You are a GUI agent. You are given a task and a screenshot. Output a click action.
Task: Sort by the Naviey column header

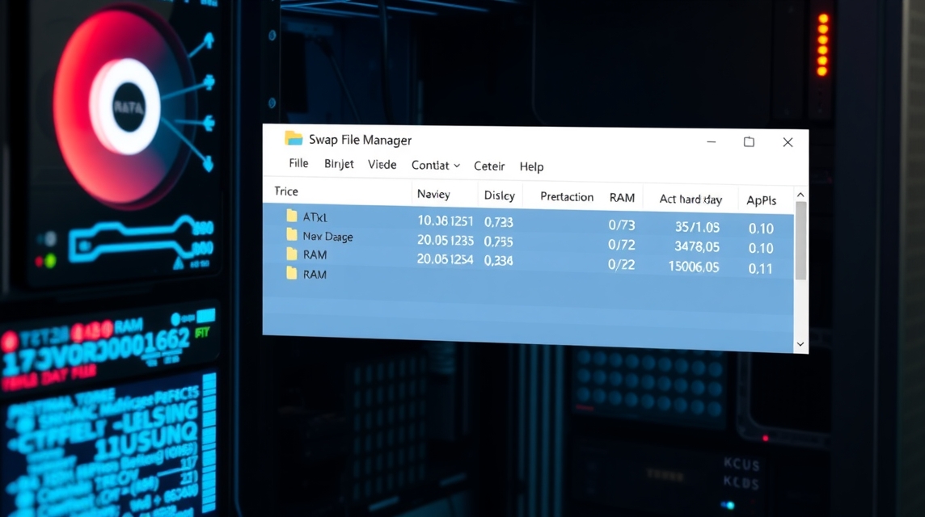pyautogui.click(x=433, y=195)
